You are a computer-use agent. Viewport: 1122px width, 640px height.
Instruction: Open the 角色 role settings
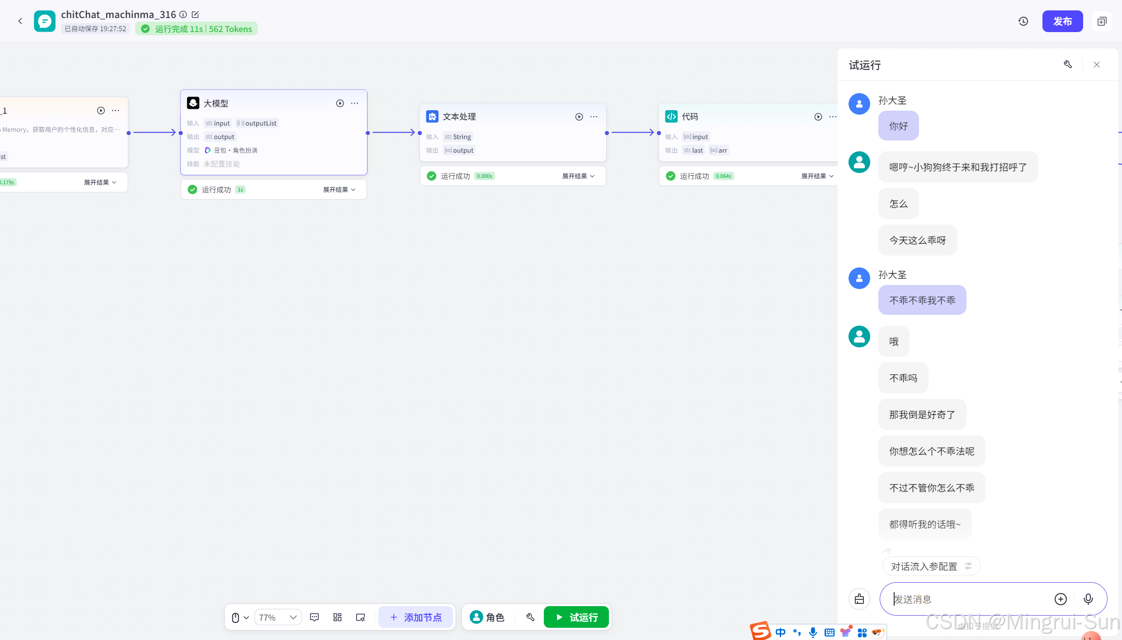click(x=487, y=617)
